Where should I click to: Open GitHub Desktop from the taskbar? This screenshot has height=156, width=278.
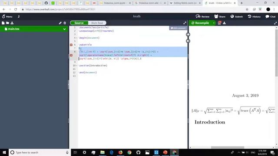(x=138, y=153)
